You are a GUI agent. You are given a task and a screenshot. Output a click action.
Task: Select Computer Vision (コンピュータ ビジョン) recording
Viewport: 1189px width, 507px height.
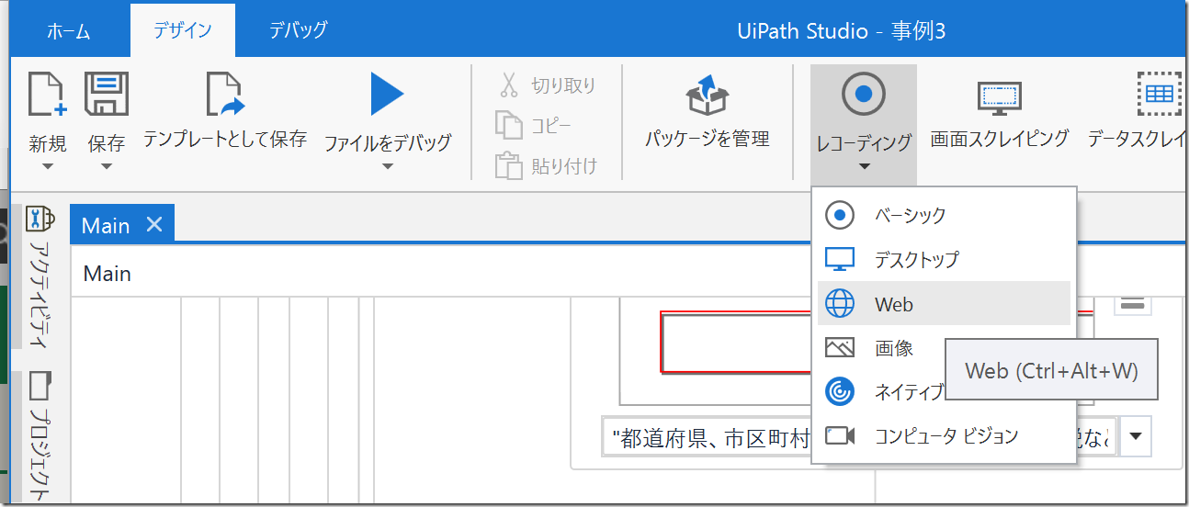point(946,435)
